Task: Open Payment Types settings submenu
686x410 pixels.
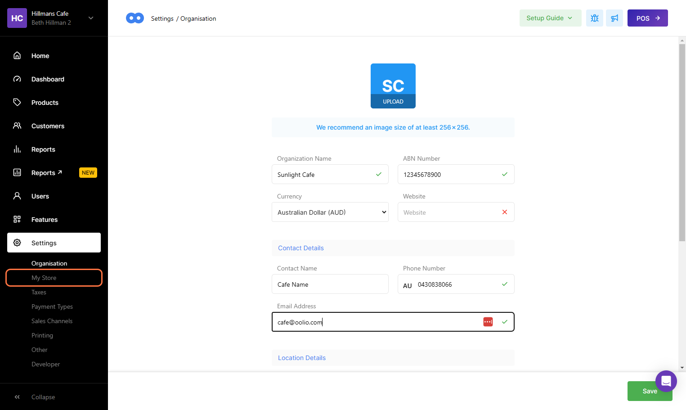Action: click(x=52, y=306)
